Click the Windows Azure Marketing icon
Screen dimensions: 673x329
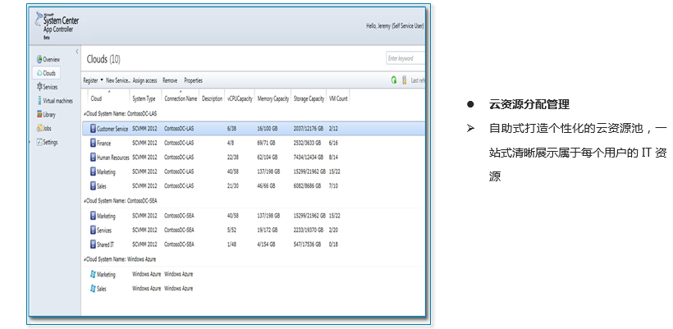[x=93, y=274]
